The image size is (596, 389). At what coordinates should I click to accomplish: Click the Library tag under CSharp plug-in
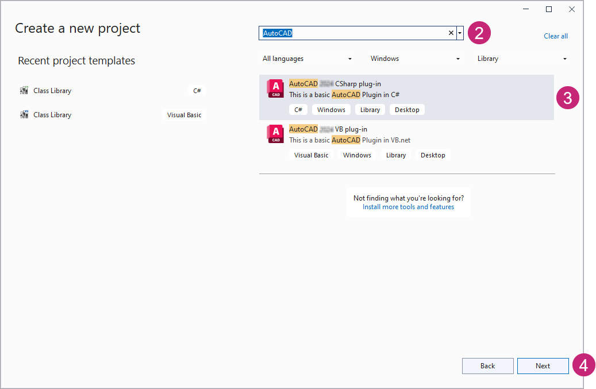[370, 110]
